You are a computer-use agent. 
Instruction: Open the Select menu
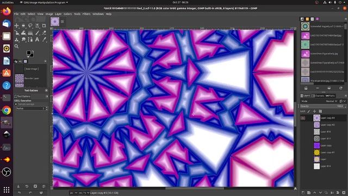pos(32,14)
